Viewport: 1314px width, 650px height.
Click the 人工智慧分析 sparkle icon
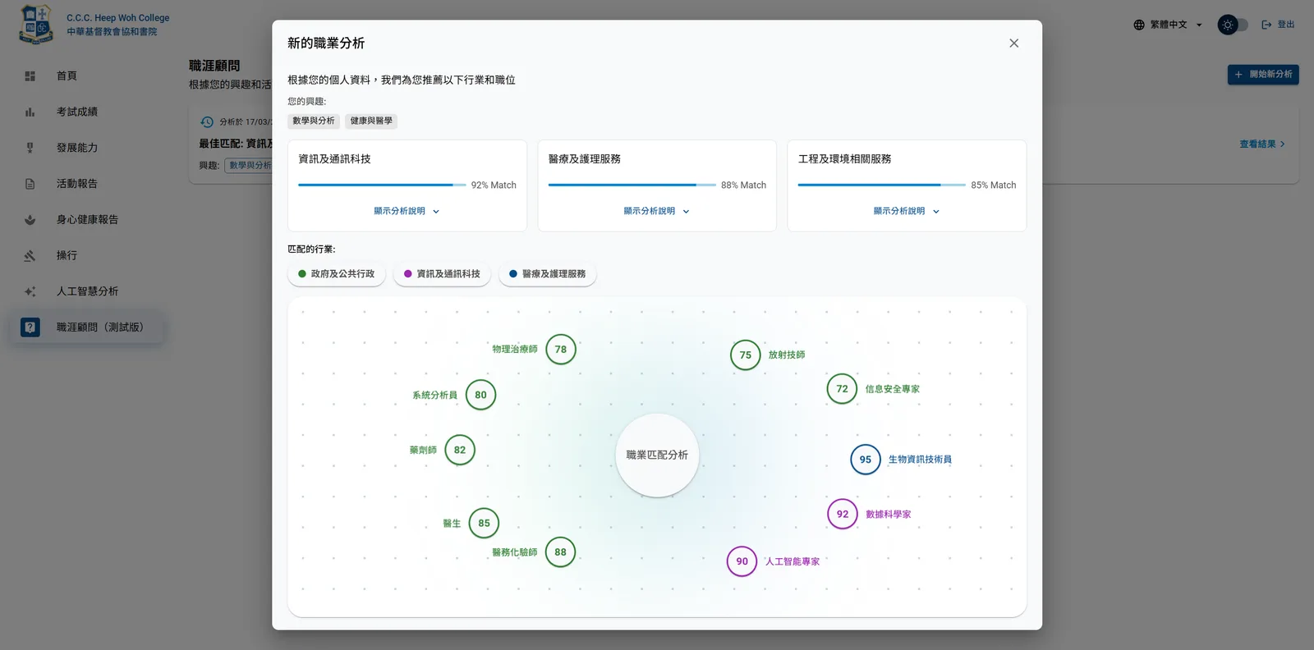30,291
